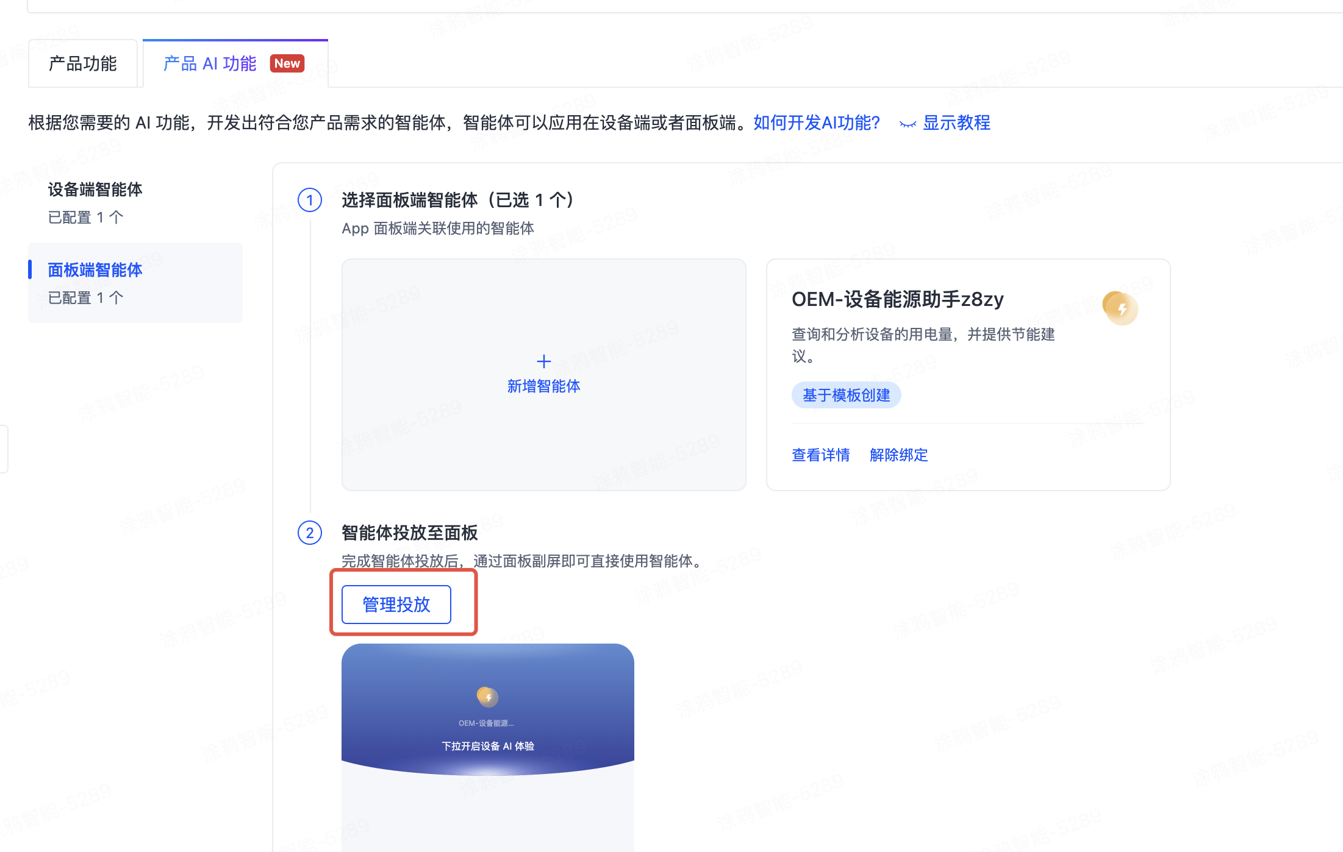This screenshot has height=852, width=1343.
Task: Click the plus icon inside 新增智能体 area
Action: click(543, 361)
